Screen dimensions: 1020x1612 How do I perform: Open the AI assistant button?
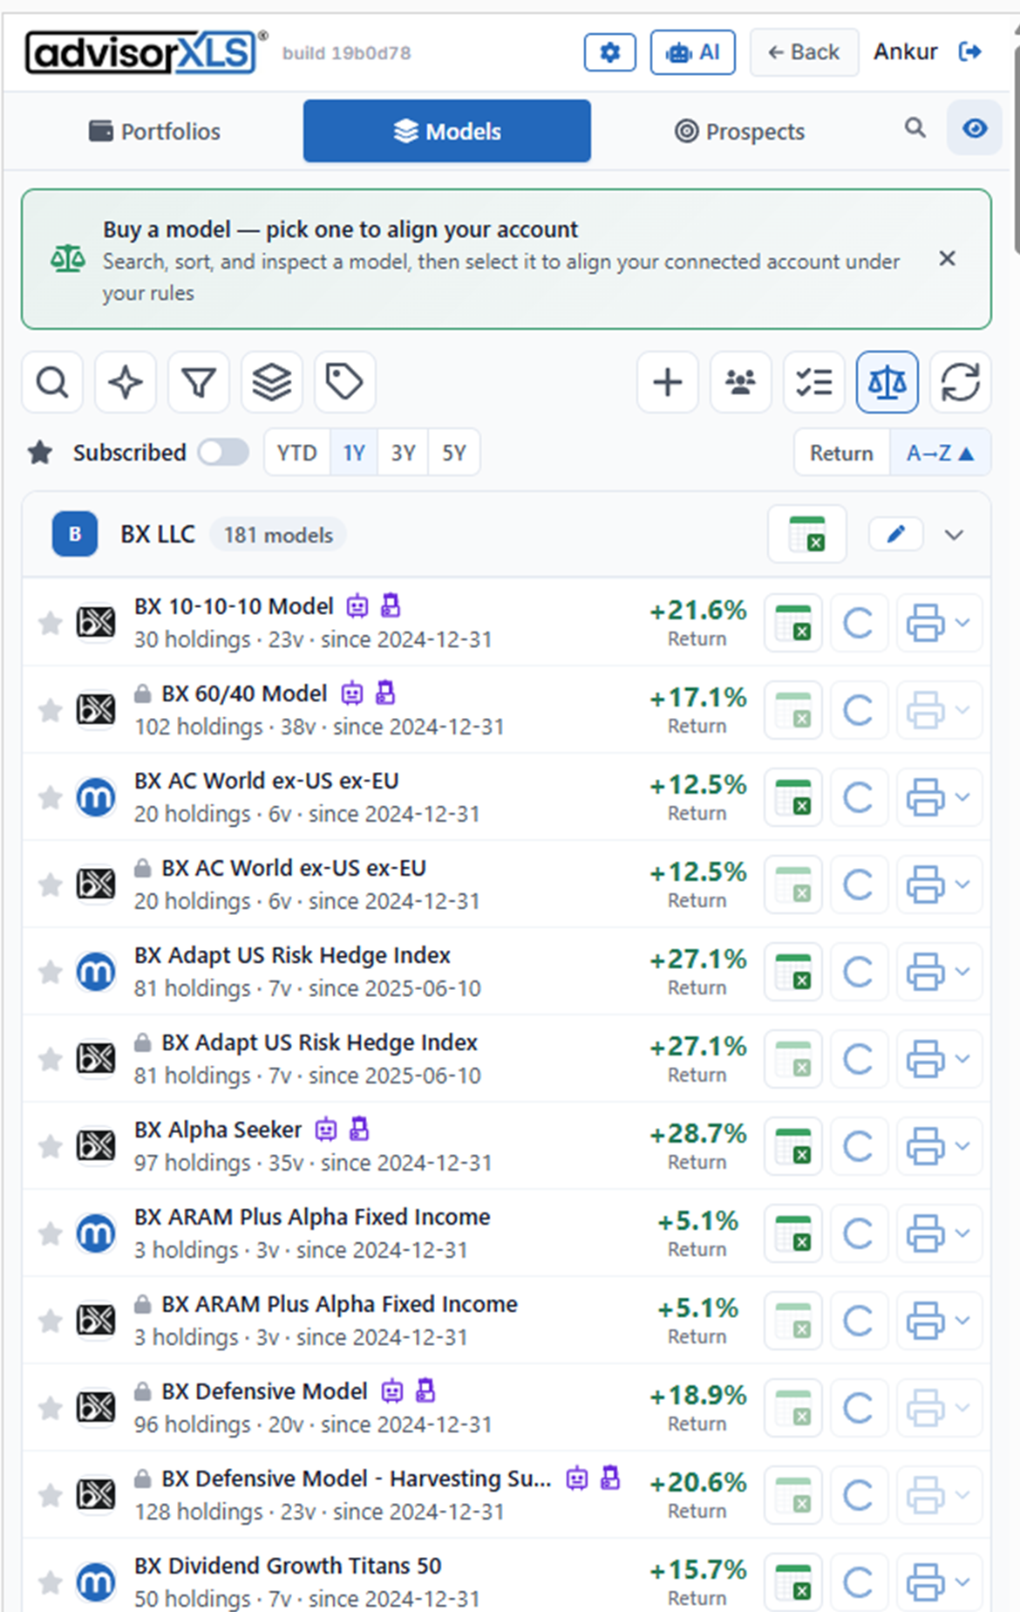click(692, 52)
